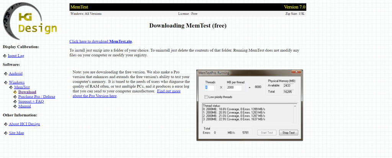Click the Stop Test button in screenshot

click(289, 133)
